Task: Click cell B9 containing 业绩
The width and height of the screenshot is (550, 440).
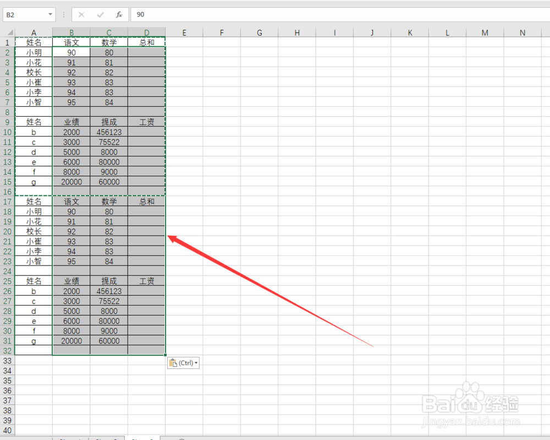Action: pos(71,122)
